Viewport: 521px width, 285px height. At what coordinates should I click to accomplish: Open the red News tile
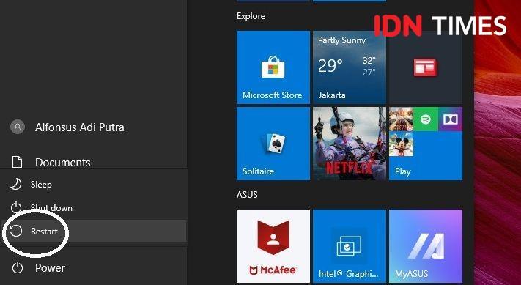click(426, 67)
